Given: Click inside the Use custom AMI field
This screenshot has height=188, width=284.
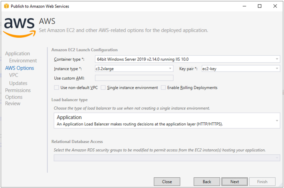Looking at the screenshot, I should [134, 78].
